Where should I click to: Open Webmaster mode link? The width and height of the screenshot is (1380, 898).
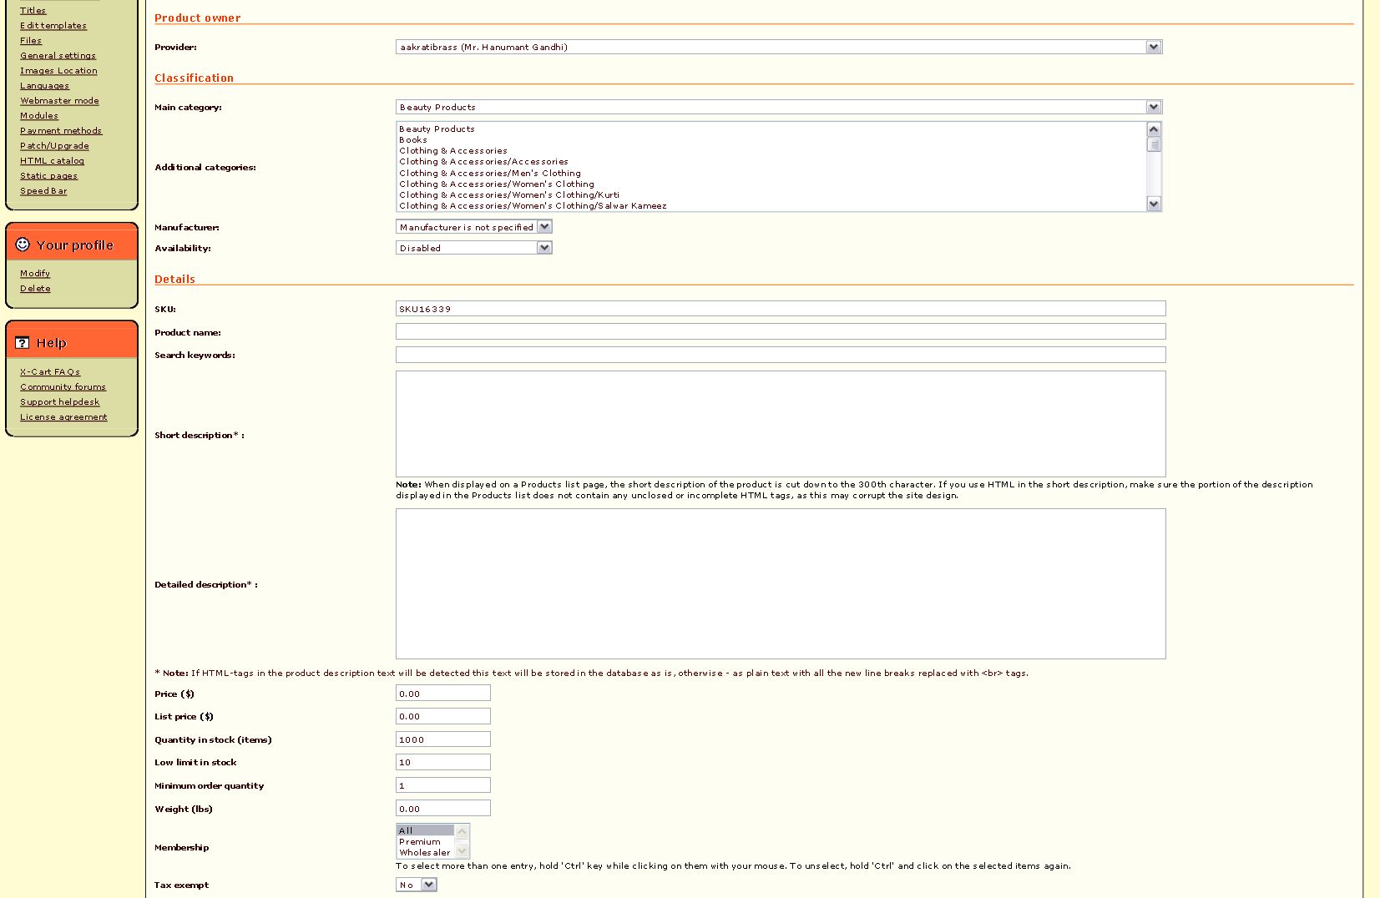[x=59, y=101]
